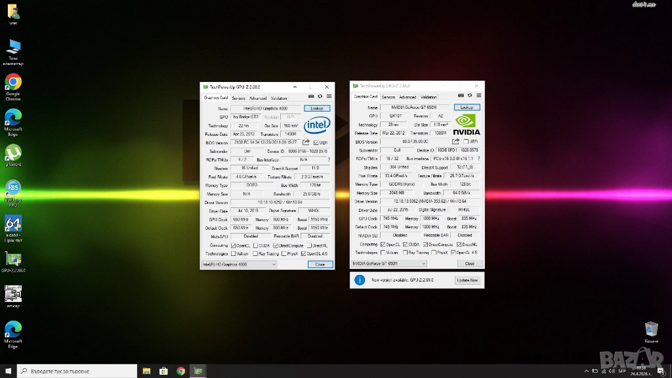Viewport: 672px width, 378px height.
Task: Switch to Sensors tab in Intel window
Action: [238, 98]
